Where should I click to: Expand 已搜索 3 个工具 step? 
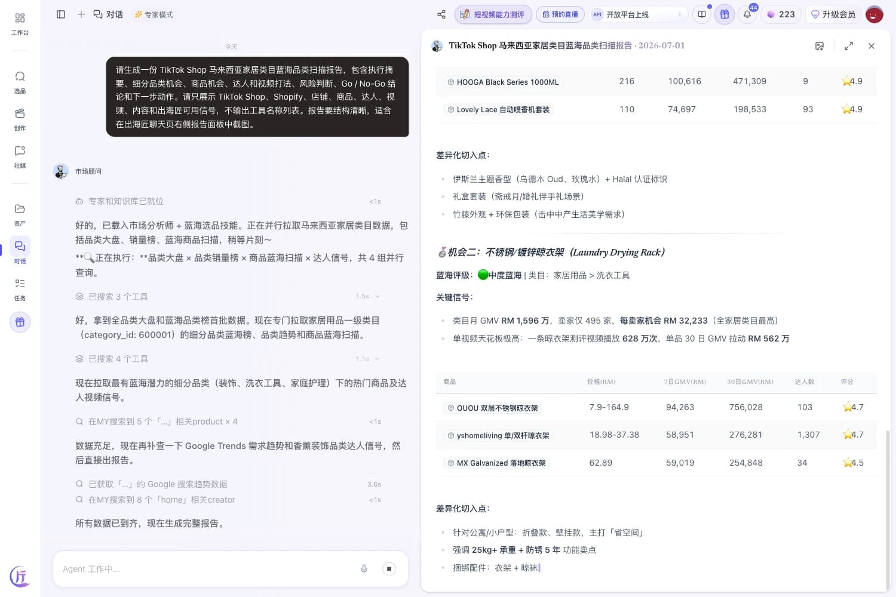pos(228,297)
